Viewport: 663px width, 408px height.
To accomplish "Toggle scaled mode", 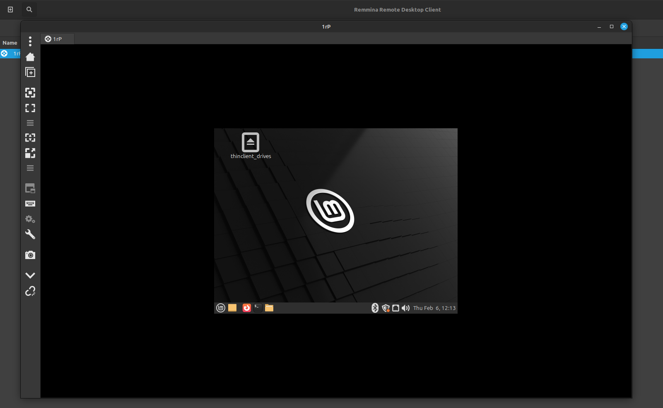I will coord(30,153).
